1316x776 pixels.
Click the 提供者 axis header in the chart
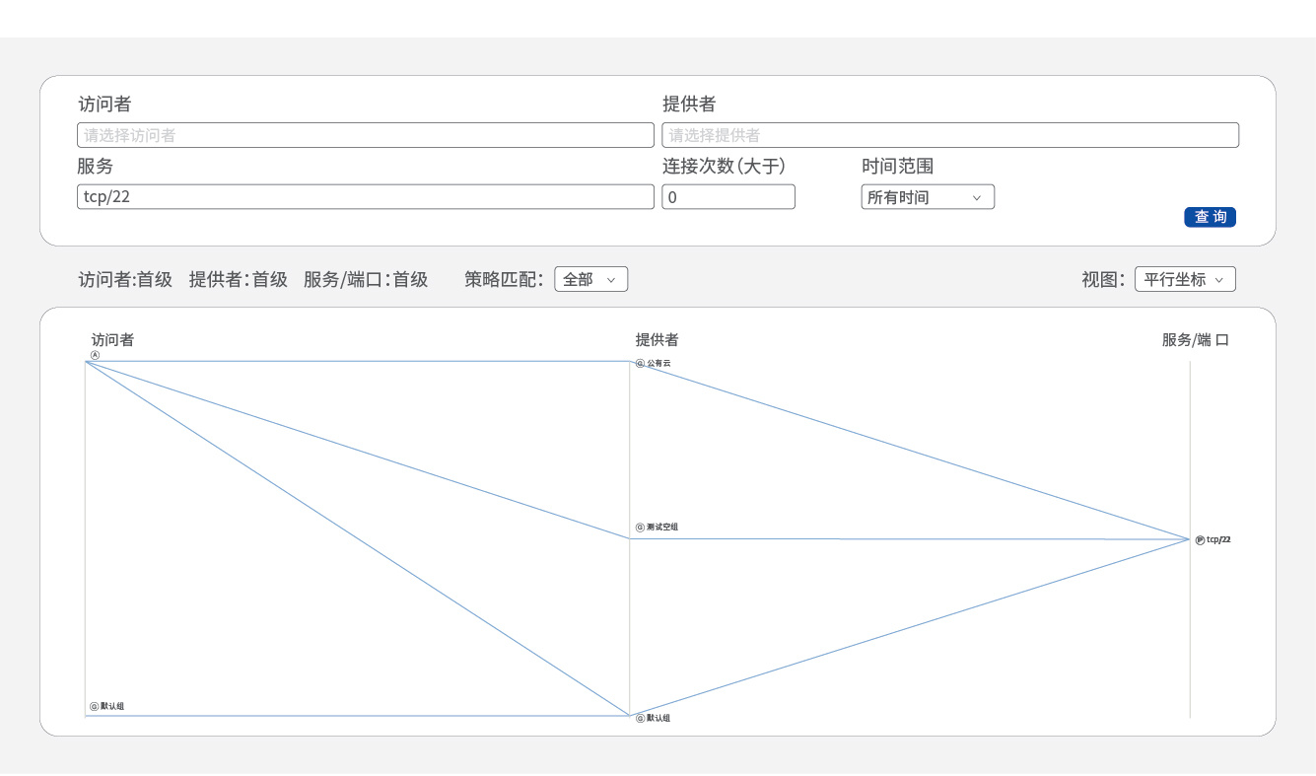(657, 340)
